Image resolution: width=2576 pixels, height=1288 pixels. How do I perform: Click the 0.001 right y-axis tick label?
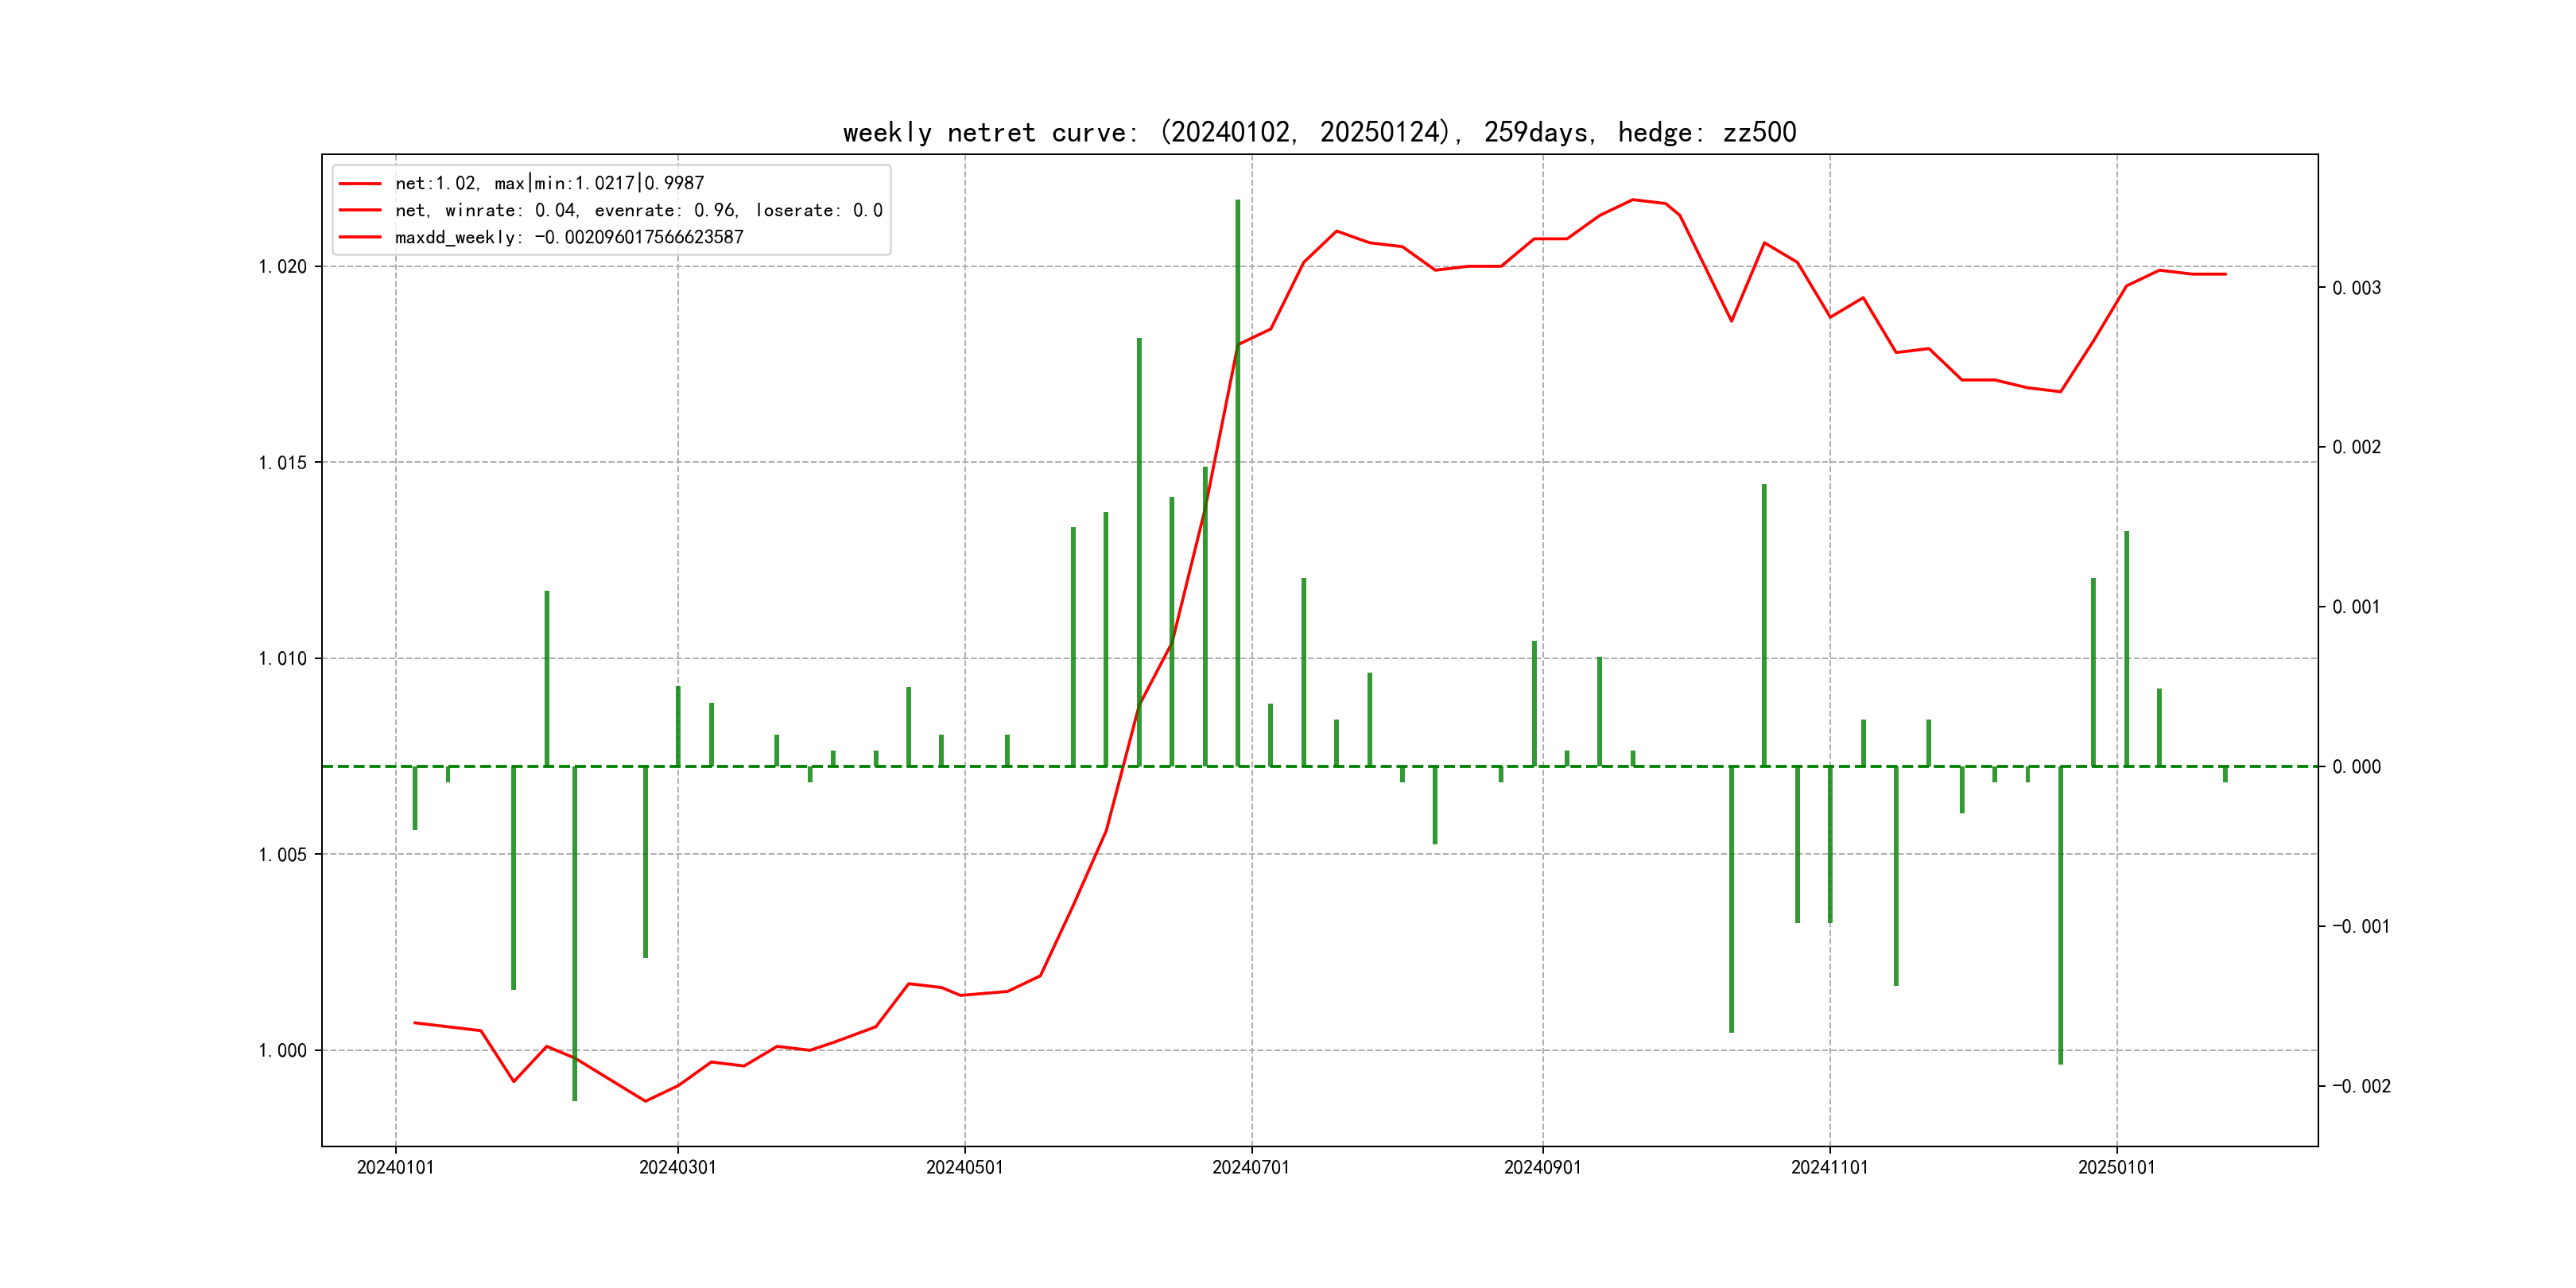pyautogui.click(x=2356, y=607)
